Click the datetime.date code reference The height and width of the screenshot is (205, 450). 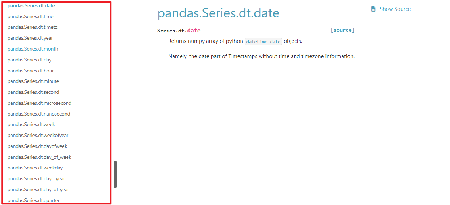click(x=263, y=41)
